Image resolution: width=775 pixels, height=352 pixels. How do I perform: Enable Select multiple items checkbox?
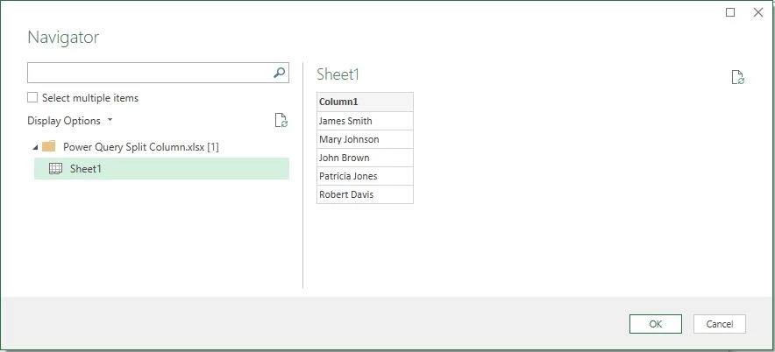(32, 98)
